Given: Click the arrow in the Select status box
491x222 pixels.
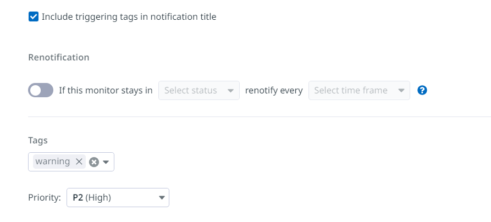Looking at the screenshot, I should click(x=230, y=91).
